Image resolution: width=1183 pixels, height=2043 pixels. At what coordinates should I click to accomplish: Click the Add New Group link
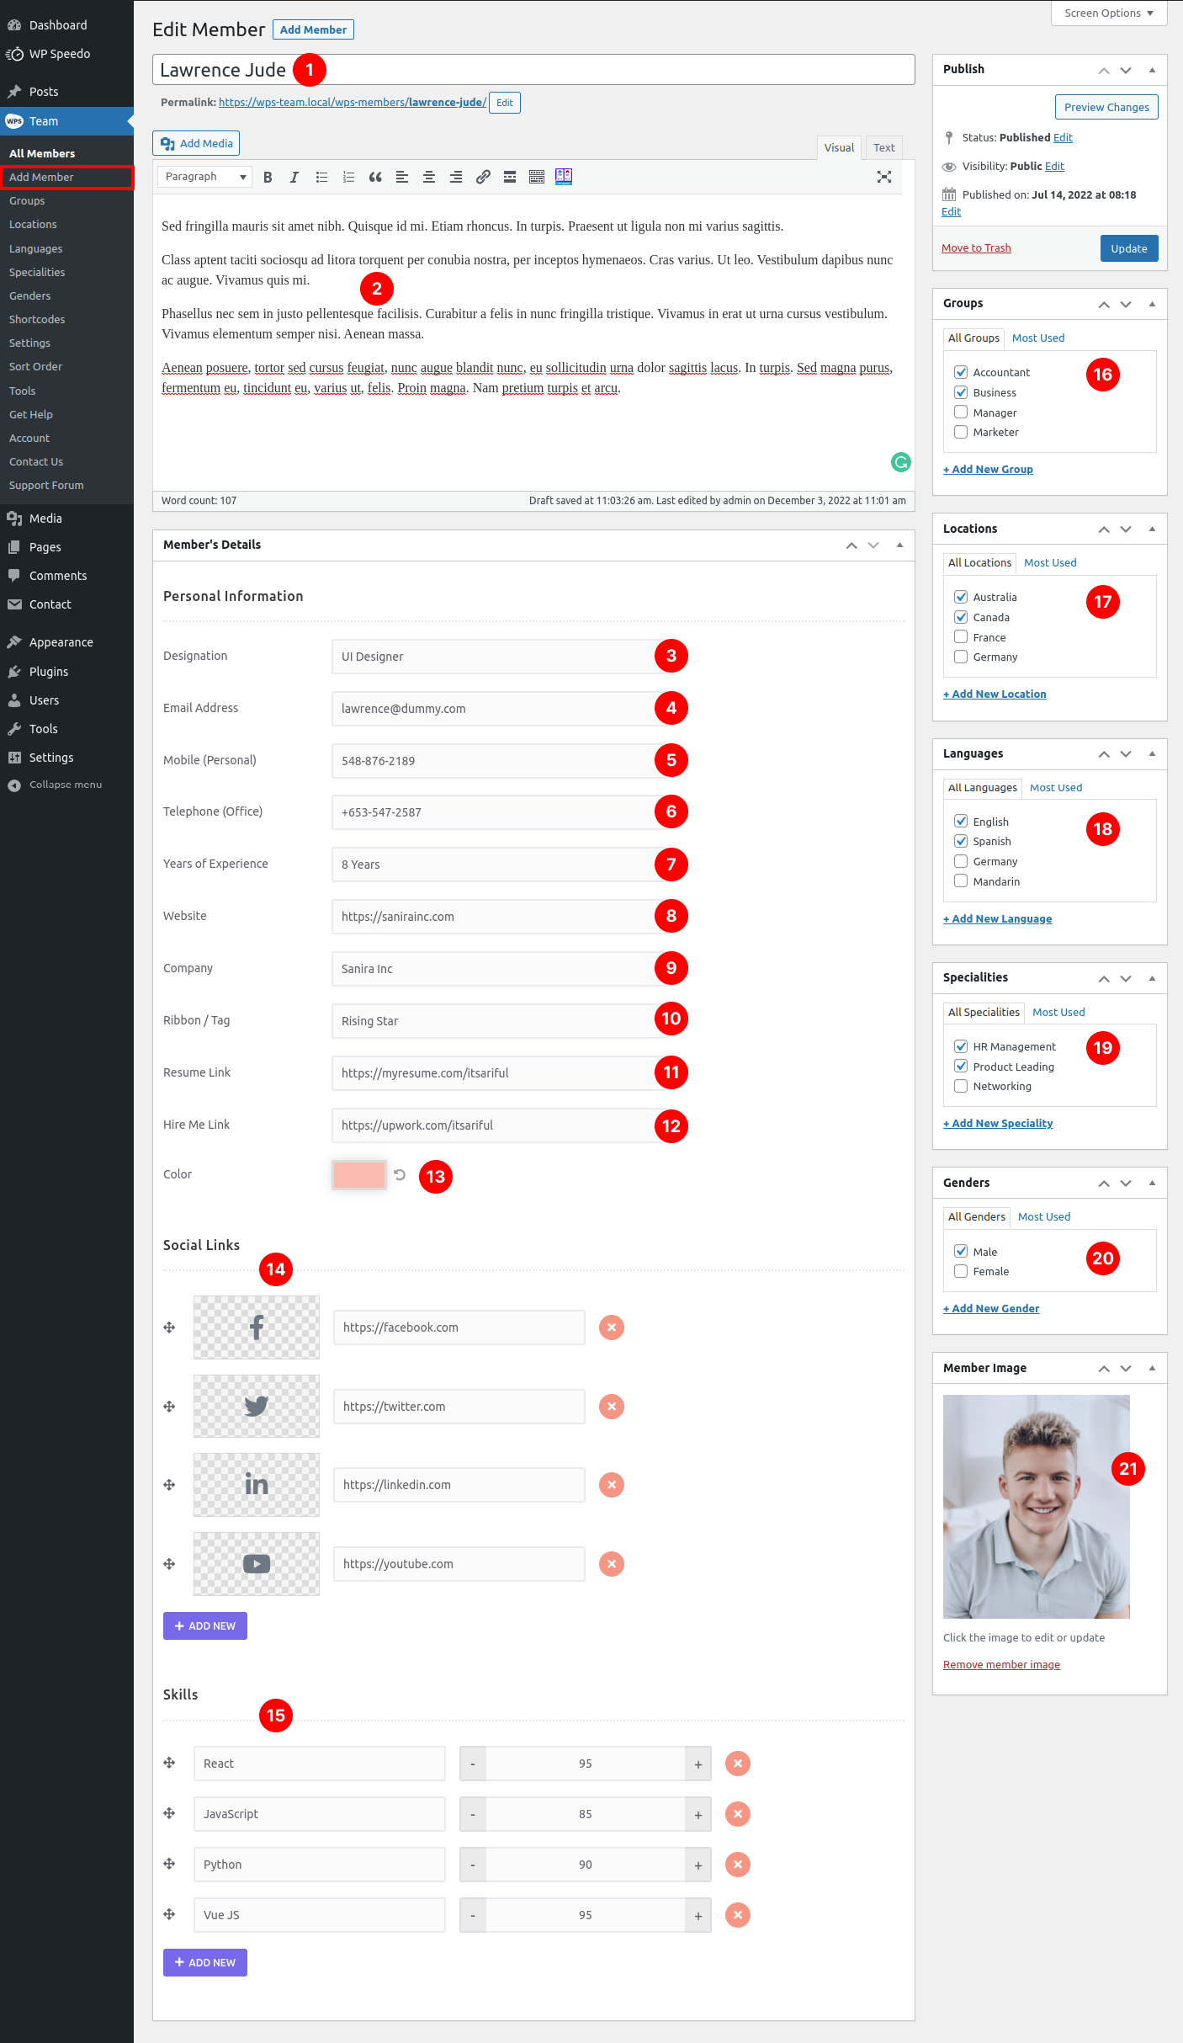click(x=988, y=470)
